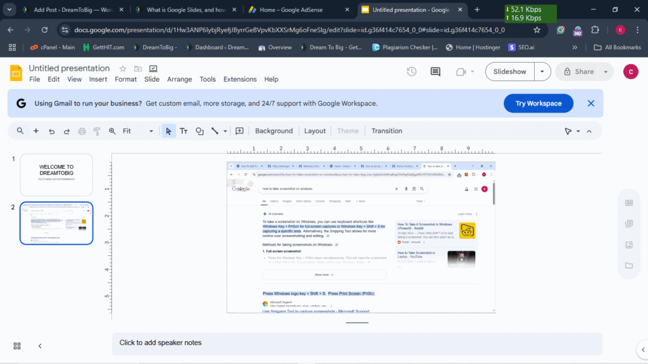Click the Shape tool icon
Screen dimensions: 648x364
pos(199,131)
